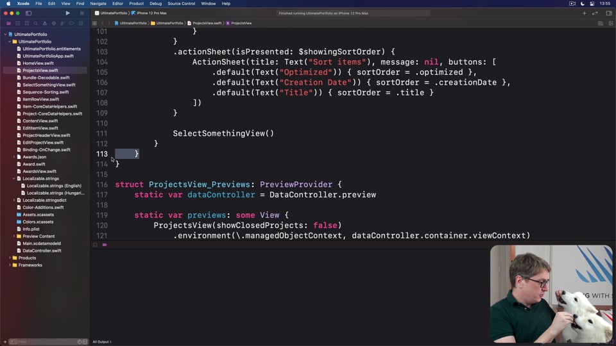Go back in editor history

coord(103,23)
